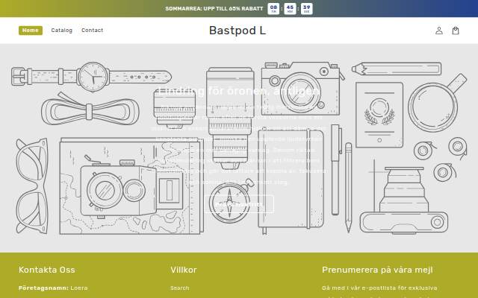478x298 pixels.
Task: Open the account login icon
Action: pos(439,31)
